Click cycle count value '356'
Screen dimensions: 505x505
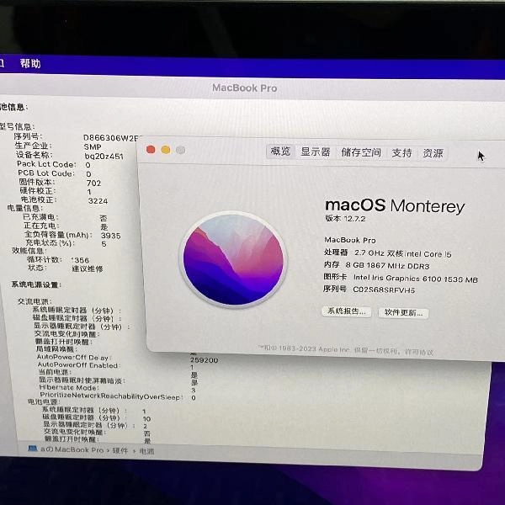(80, 260)
